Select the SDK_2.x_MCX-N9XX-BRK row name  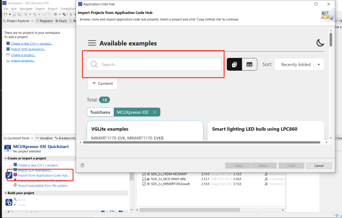pyautogui.click(x=168, y=179)
